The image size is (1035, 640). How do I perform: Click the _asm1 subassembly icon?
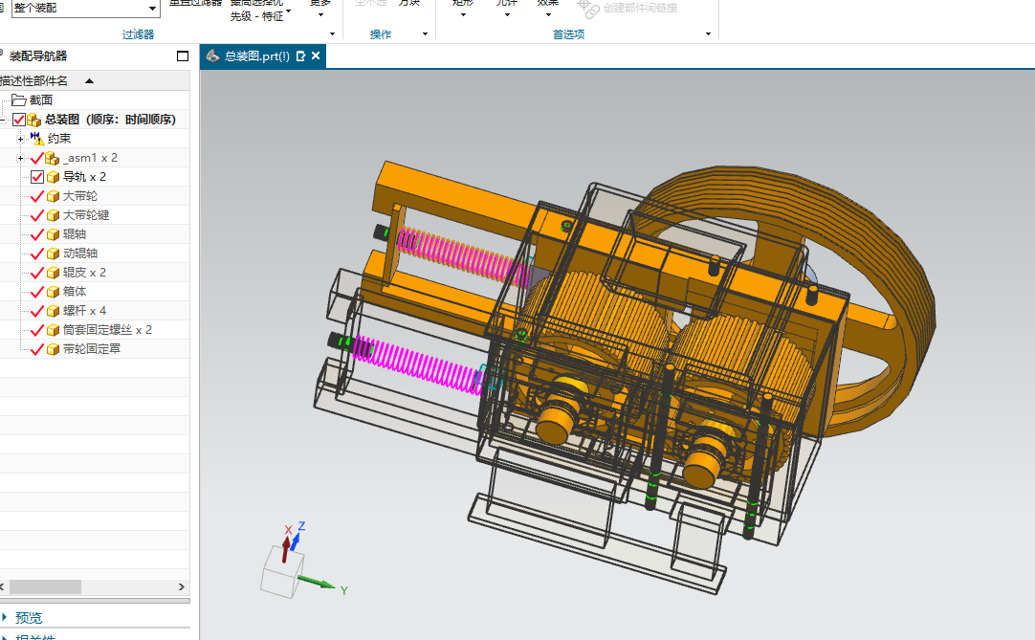pos(53,158)
